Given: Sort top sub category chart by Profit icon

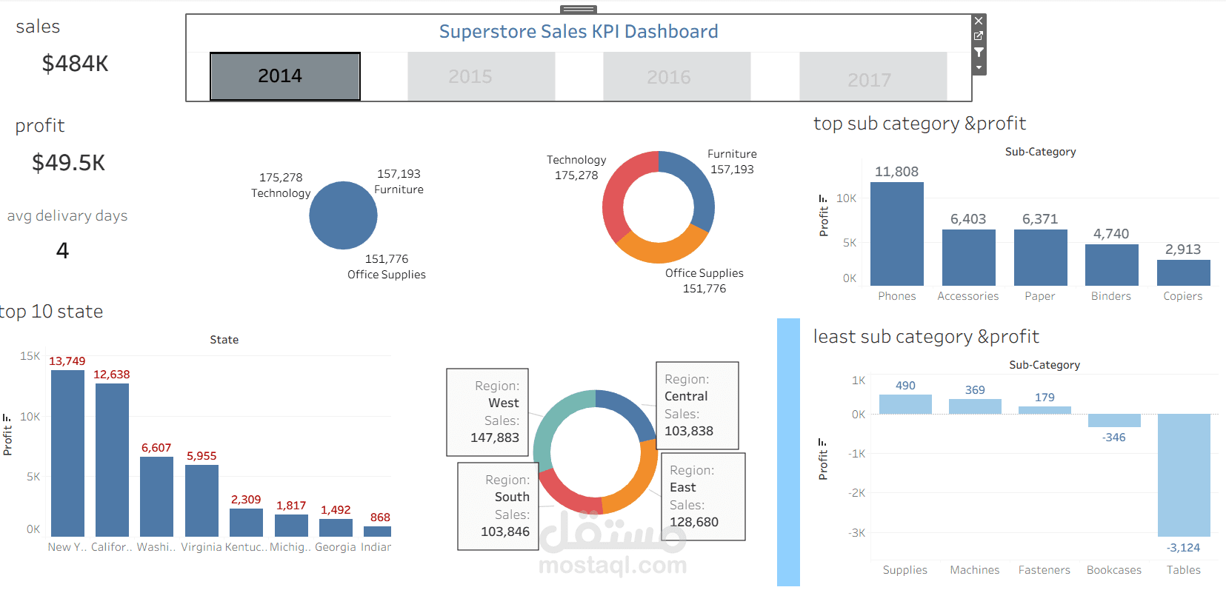Looking at the screenshot, I should click(x=823, y=199).
